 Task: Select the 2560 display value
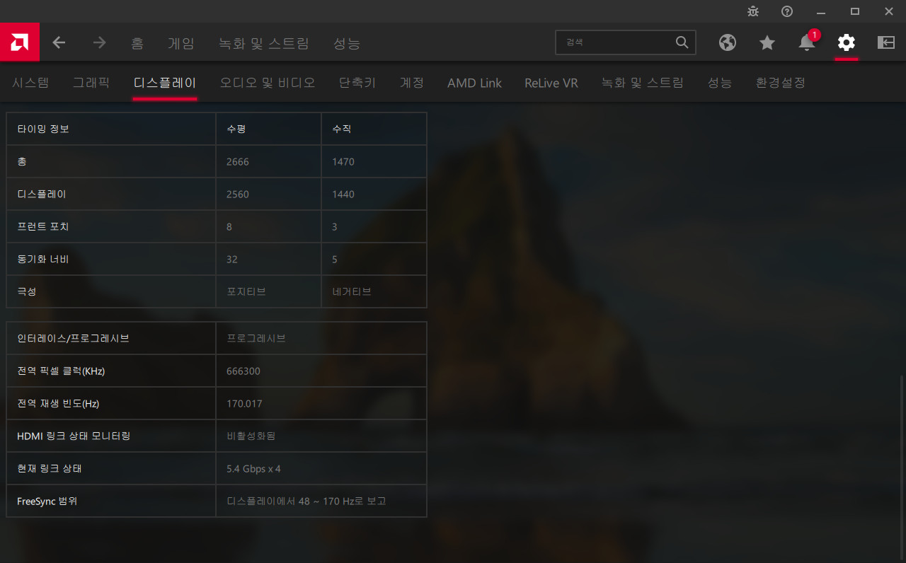[x=238, y=195]
